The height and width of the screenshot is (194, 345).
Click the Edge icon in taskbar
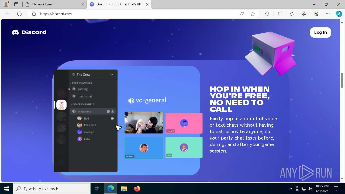point(111,189)
